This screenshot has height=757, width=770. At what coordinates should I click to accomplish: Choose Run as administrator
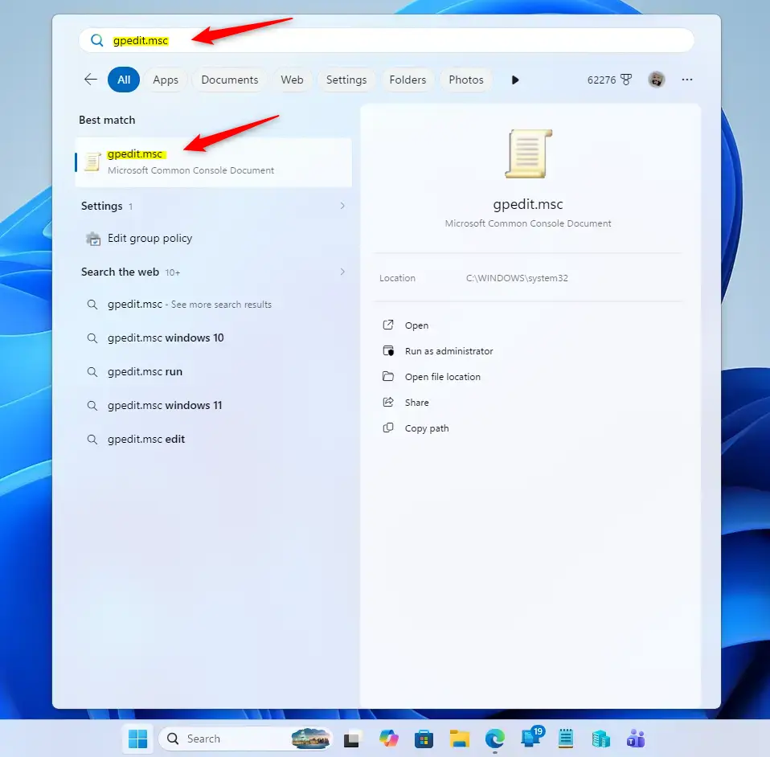448,351
